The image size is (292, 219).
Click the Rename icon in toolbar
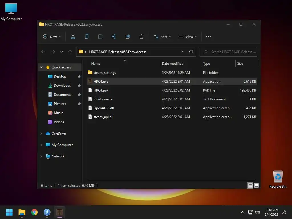[114, 37]
